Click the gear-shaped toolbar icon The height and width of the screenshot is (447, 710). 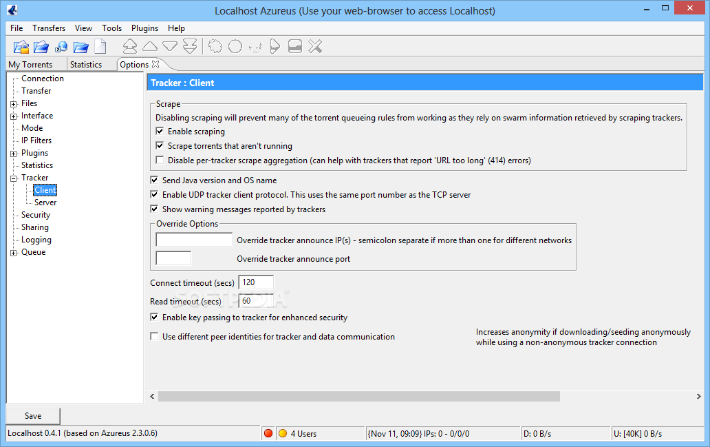[x=215, y=46]
